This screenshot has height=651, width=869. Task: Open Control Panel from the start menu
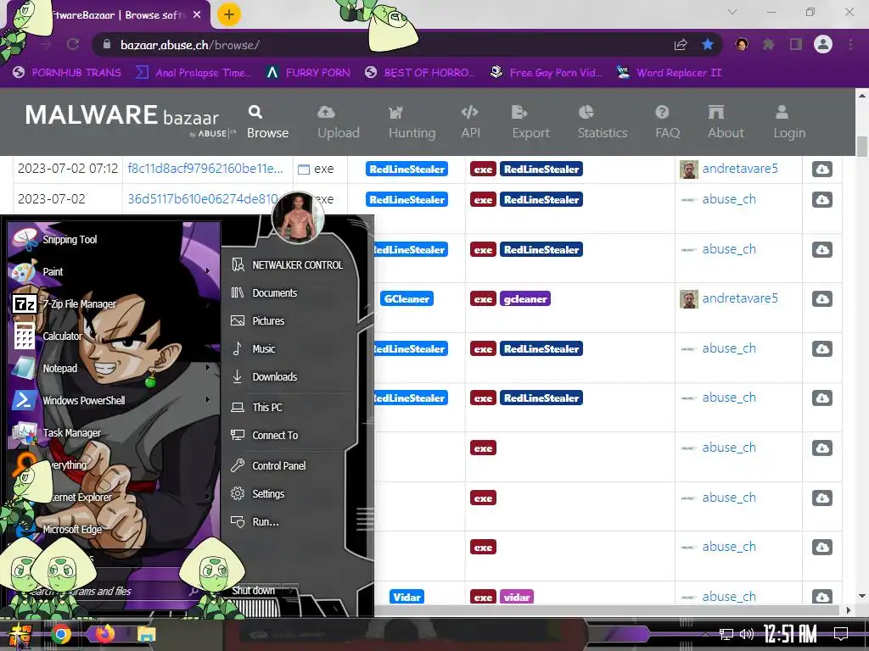269,465
